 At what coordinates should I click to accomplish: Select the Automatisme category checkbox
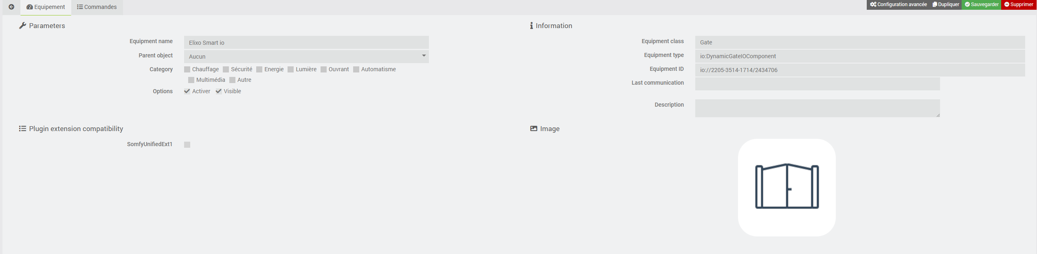tap(356, 69)
